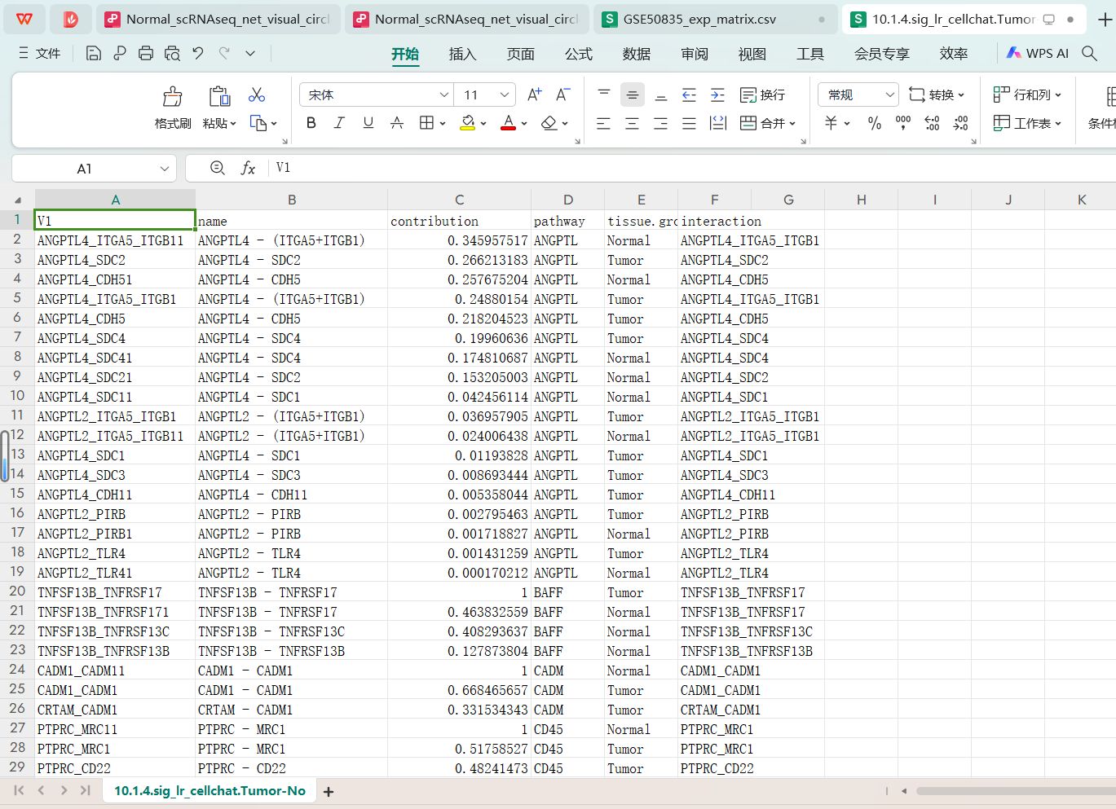Viewport: 1116px width, 809px height.
Task: Click the Print icon in quick toolbar
Action: point(146,54)
